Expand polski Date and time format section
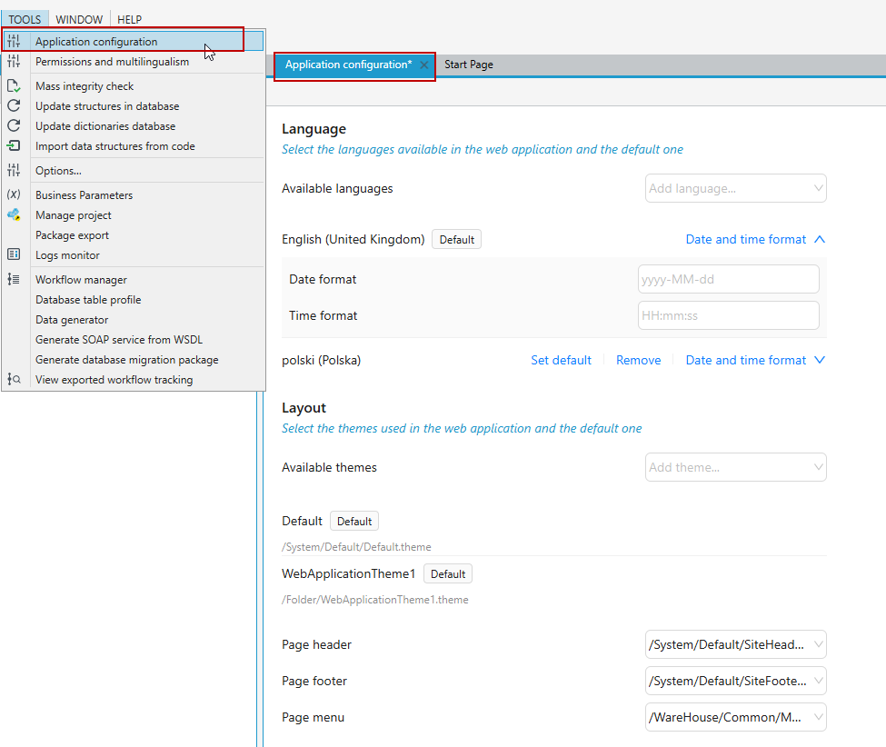The height and width of the screenshot is (747, 886). (x=755, y=361)
